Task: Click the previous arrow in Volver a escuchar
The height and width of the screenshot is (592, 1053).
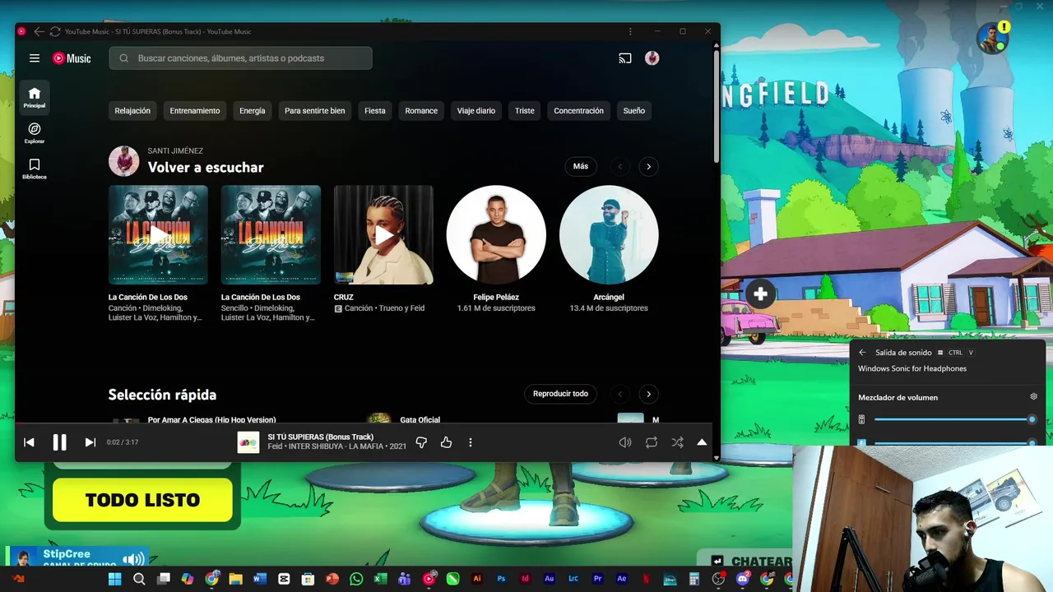Action: point(620,167)
